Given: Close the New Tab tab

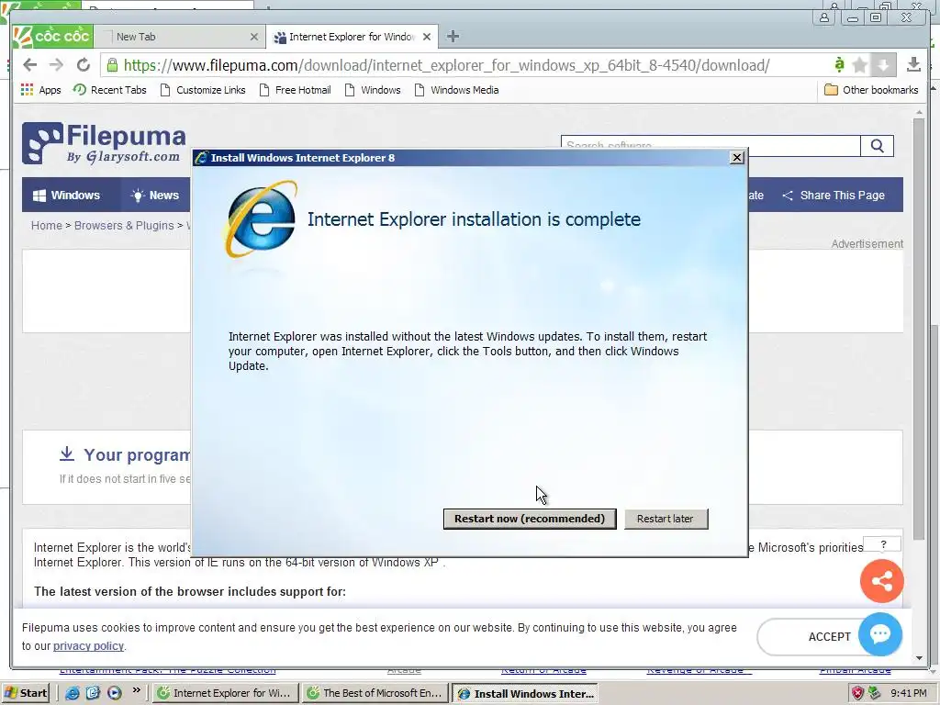Looking at the screenshot, I should coord(254,37).
